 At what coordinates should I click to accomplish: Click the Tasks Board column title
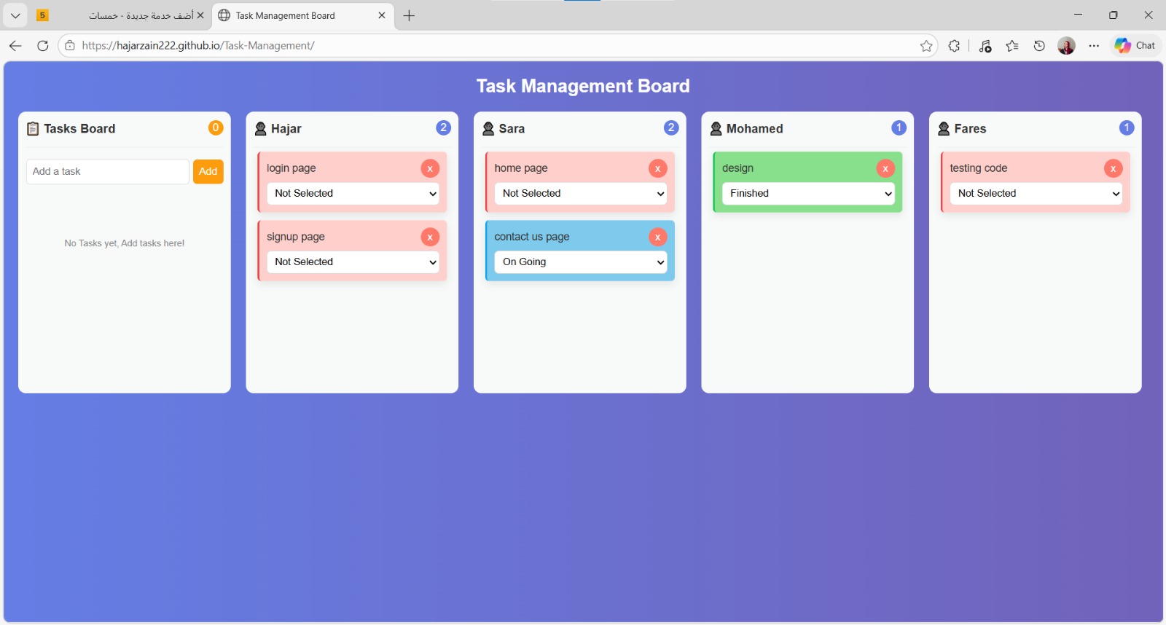click(79, 129)
